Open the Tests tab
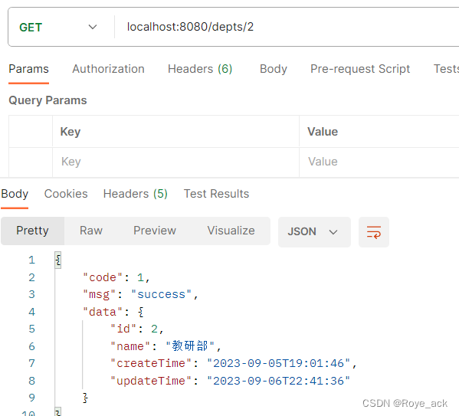The image size is (459, 416). [446, 69]
